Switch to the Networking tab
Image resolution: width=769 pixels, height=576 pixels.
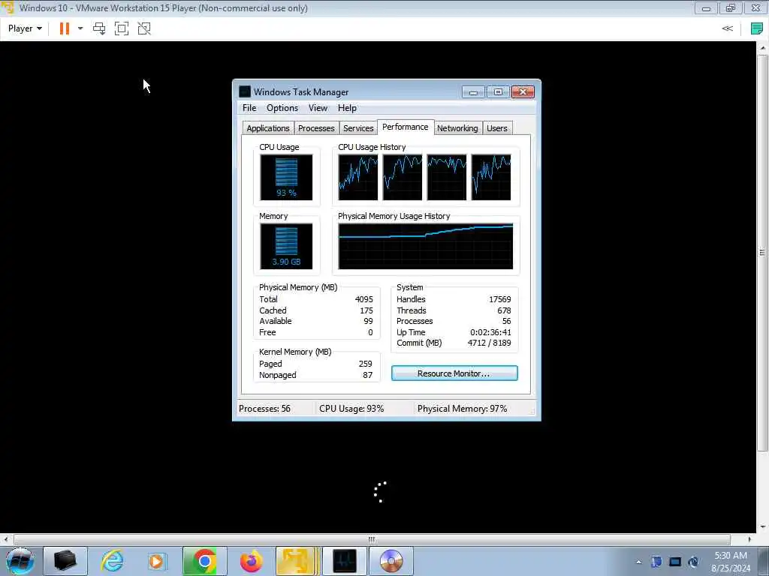tap(457, 128)
